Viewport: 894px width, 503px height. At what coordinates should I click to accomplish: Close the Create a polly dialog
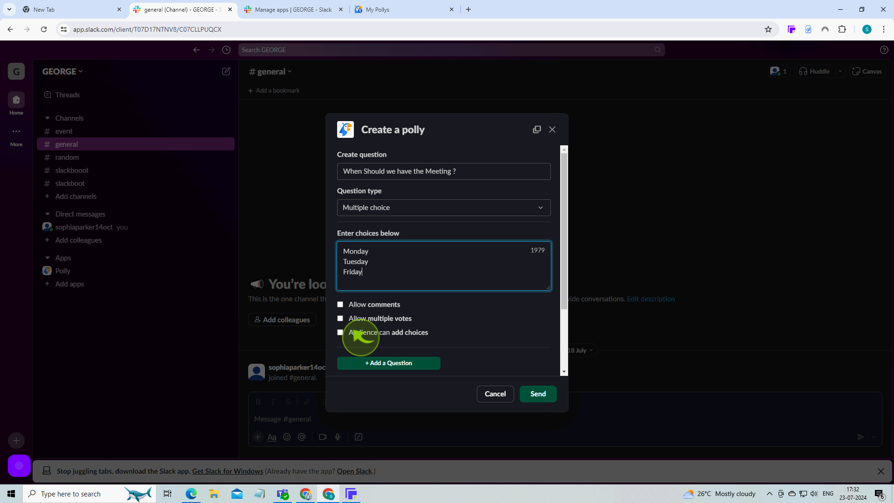click(x=552, y=129)
